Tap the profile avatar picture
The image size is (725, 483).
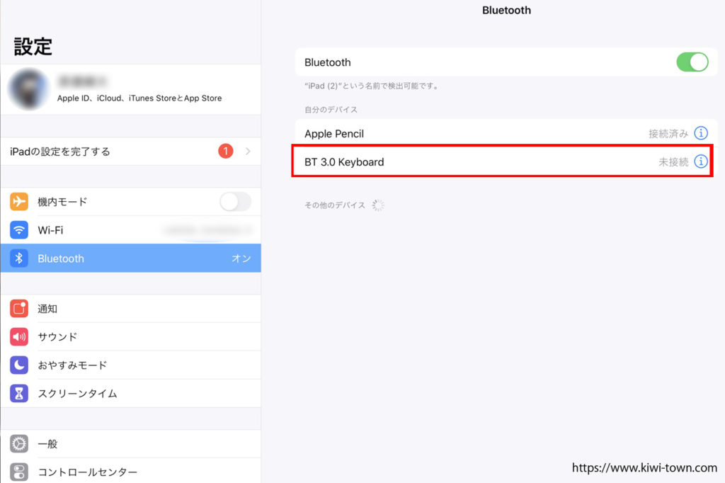coord(28,89)
